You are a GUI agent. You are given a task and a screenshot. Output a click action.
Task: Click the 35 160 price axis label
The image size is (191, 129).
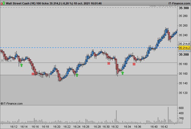183,74
